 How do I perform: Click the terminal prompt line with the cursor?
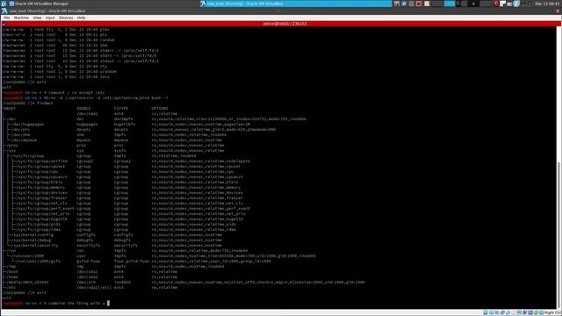(56, 303)
